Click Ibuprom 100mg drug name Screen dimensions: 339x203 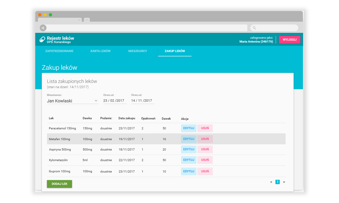(59, 171)
